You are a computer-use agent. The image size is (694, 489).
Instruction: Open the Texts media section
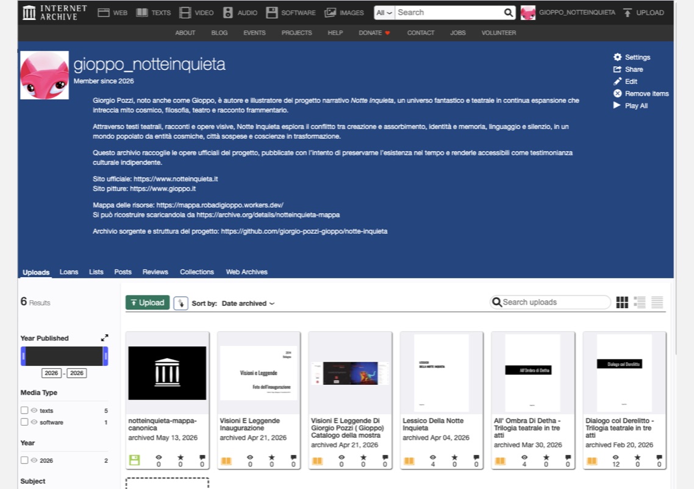153,13
